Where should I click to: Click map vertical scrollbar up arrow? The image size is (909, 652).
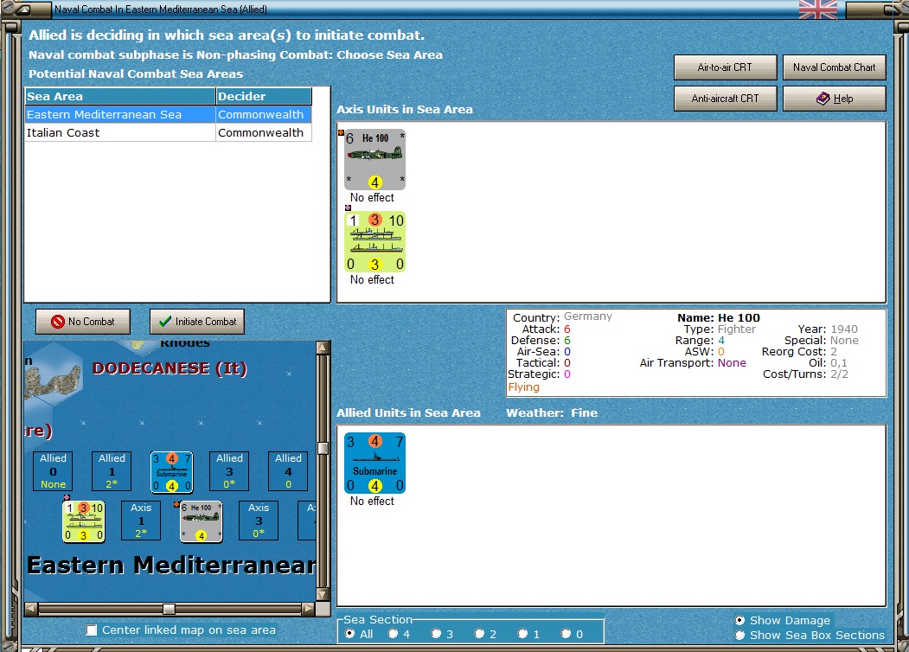click(323, 347)
